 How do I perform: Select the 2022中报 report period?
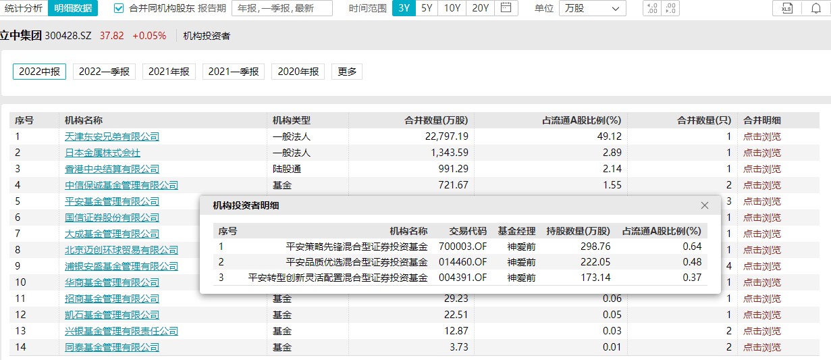click(x=40, y=71)
